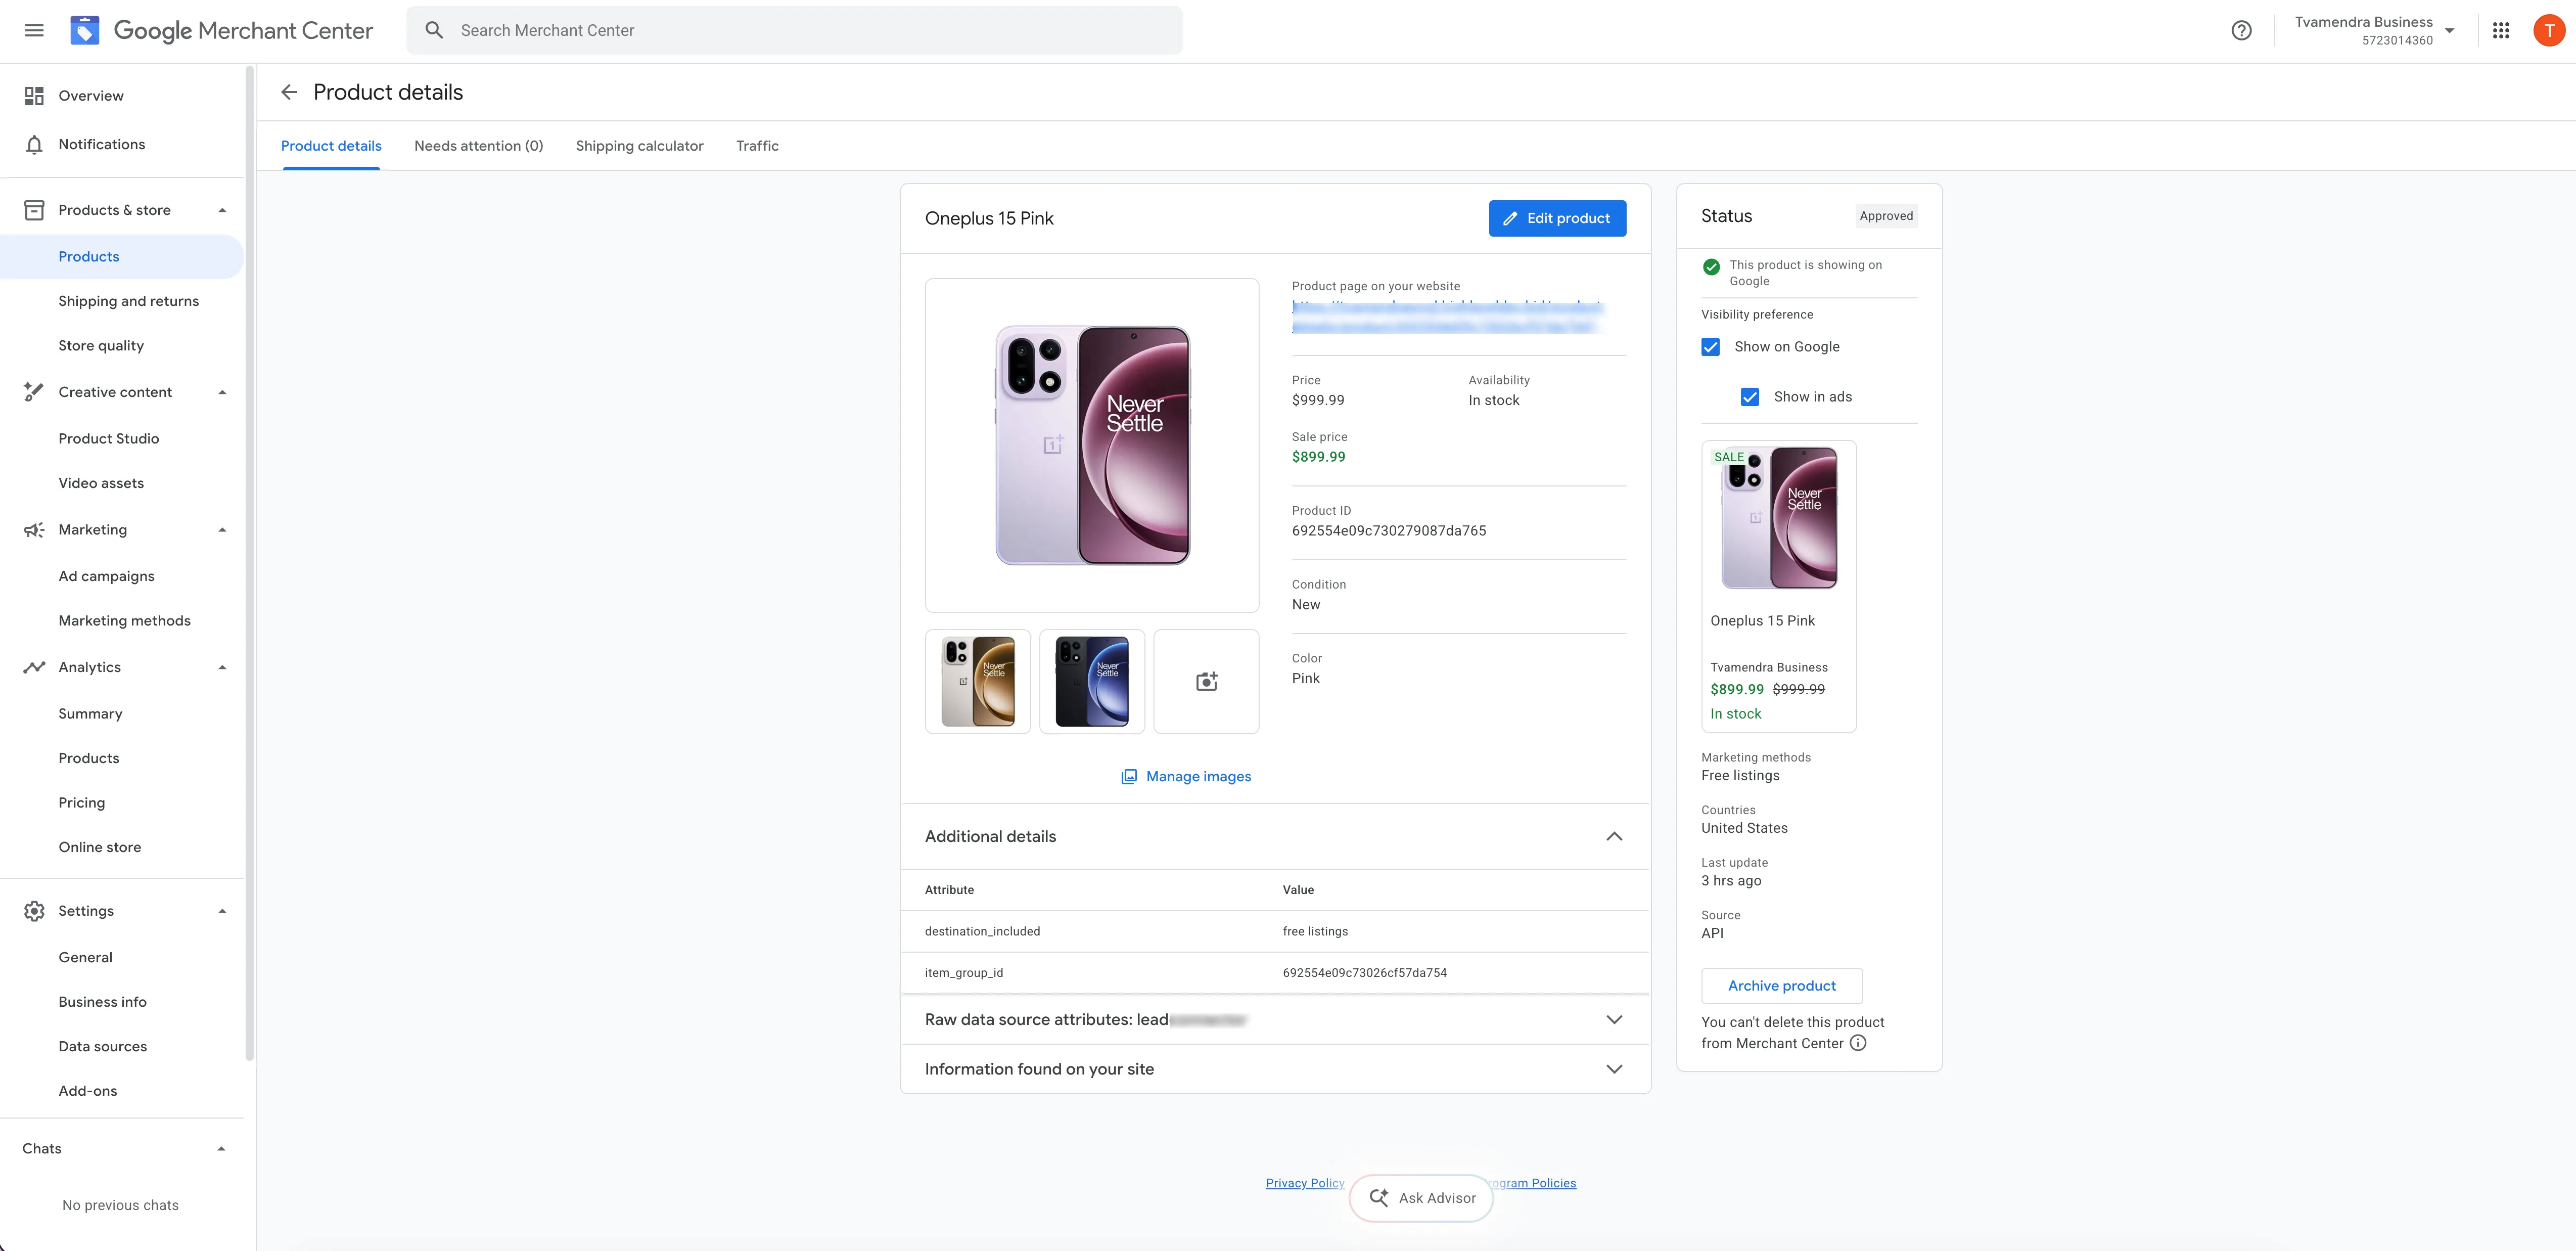Switch to Needs attention (0) tab

478,146
